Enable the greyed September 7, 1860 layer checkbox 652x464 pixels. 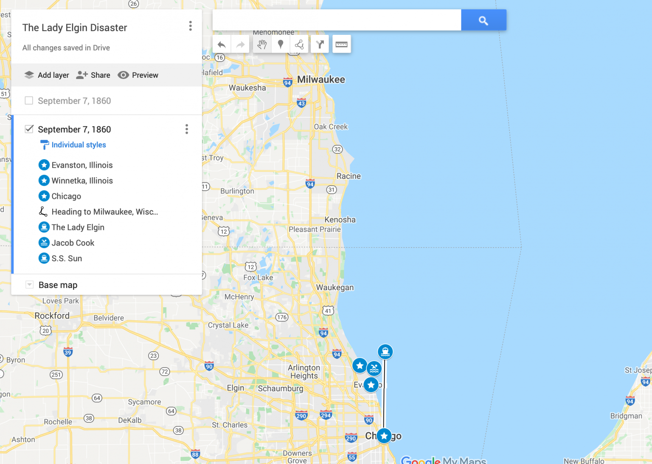point(28,100)
